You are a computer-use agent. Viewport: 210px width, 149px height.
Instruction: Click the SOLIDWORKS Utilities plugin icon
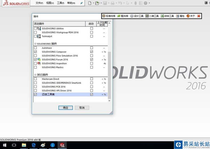coord(39,28)
